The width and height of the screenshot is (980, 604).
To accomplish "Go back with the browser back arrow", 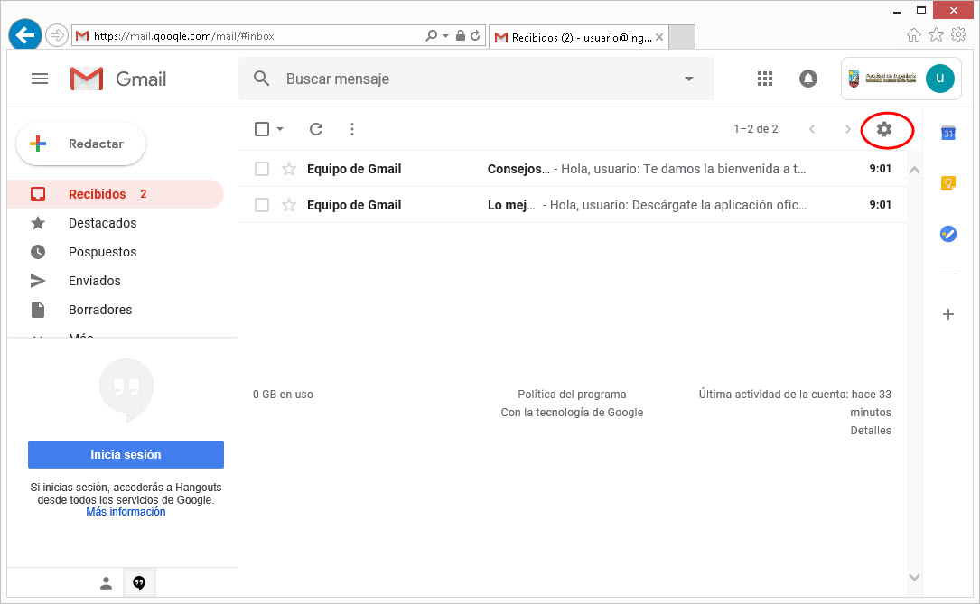I will click(25, 35).
